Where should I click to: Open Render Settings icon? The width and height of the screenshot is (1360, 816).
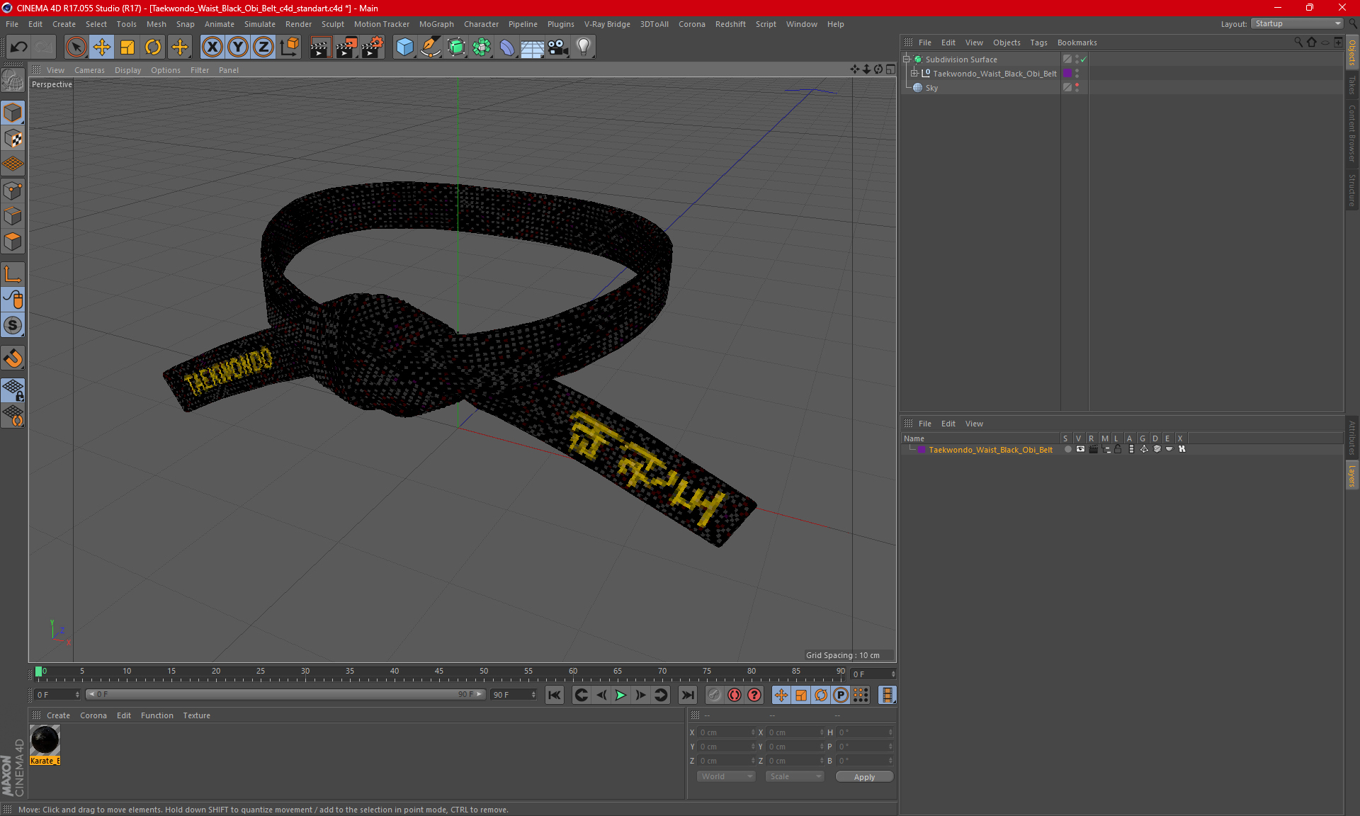[x=373, y=47]
